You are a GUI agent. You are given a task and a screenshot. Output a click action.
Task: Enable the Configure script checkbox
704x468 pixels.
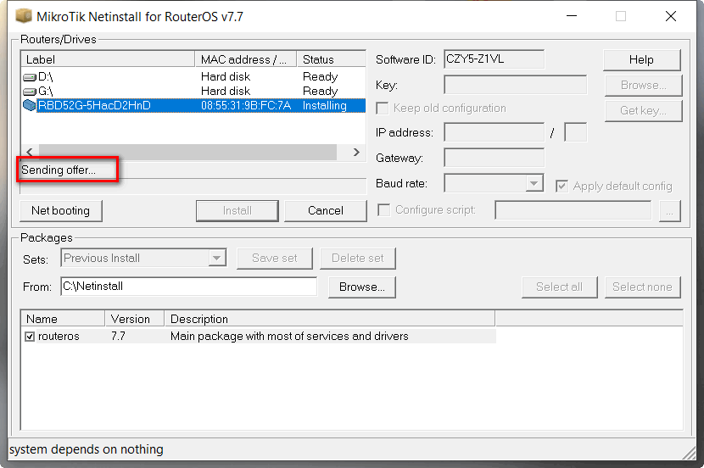coord(384,210)
